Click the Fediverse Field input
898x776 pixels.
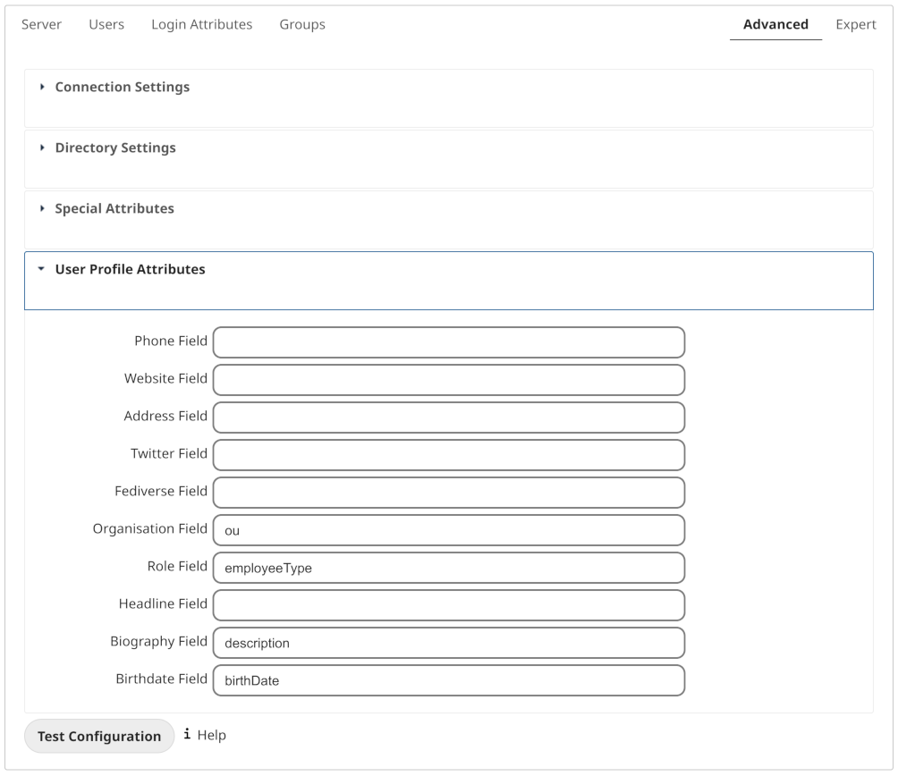coord(448,493)
